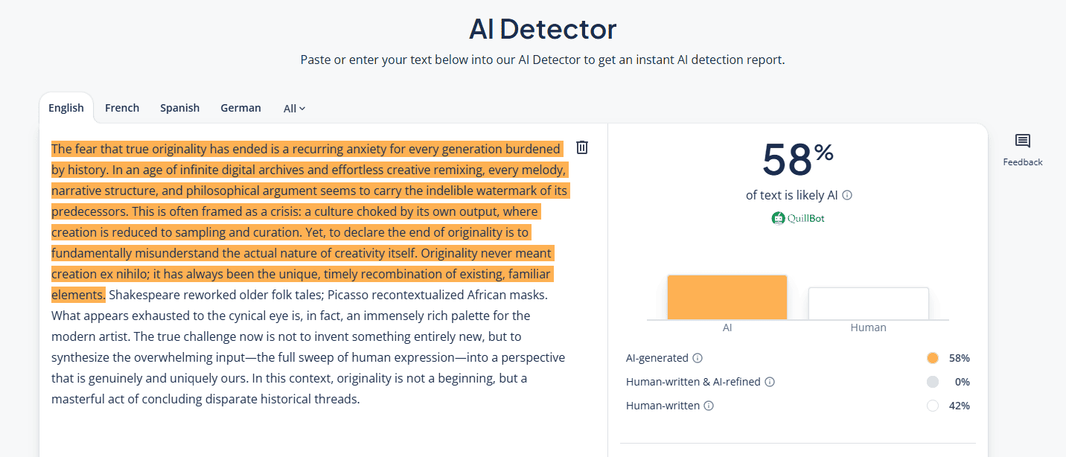Click the trash icon to delete text
Viewport: 1066px width, 457px height.
(x=582, y=147)
